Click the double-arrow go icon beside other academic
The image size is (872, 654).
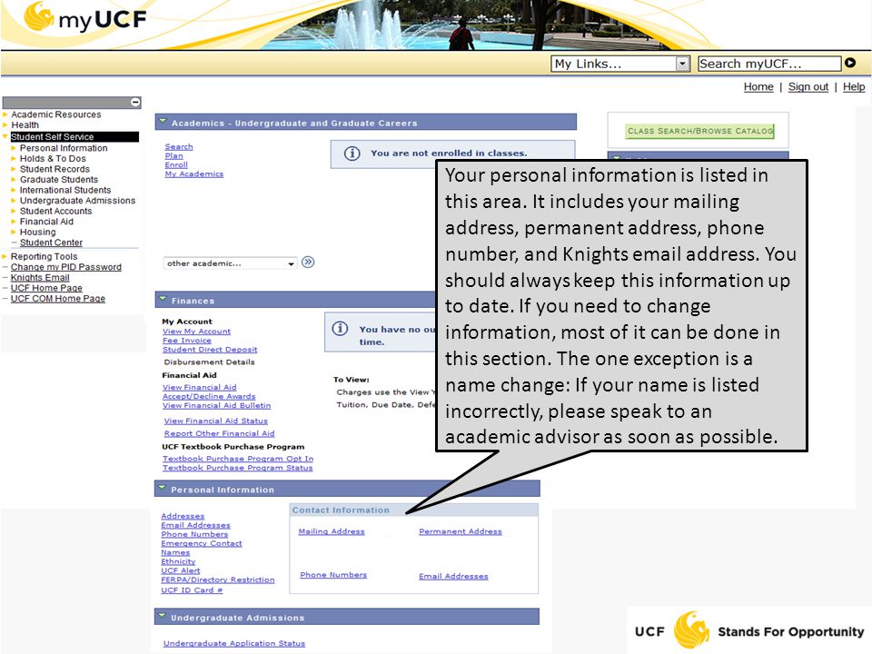click(308, 262)
